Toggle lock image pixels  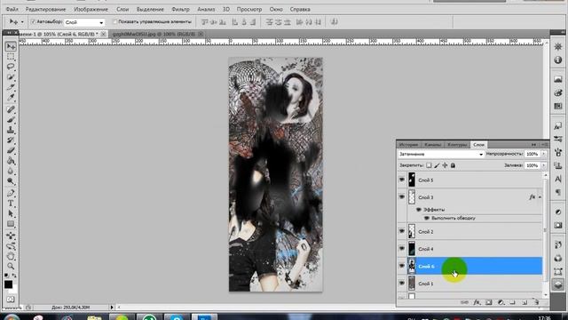click(x=437, y=165)
